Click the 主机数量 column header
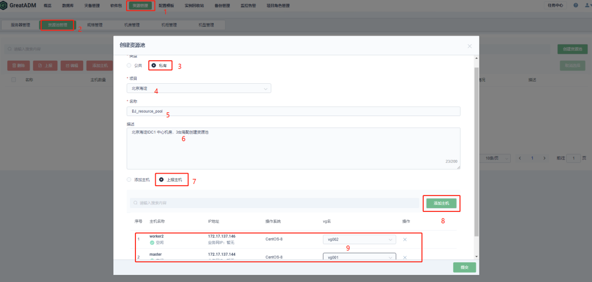This screenshot has width=592, height=282. pyautogui.click(x=98, y=80)
